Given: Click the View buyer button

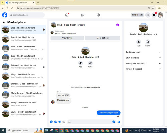Looking at the screenshot, I should click(x=67, y=38).
